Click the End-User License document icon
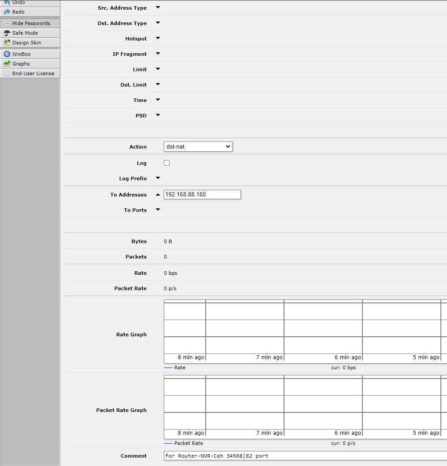 point(7,73)
